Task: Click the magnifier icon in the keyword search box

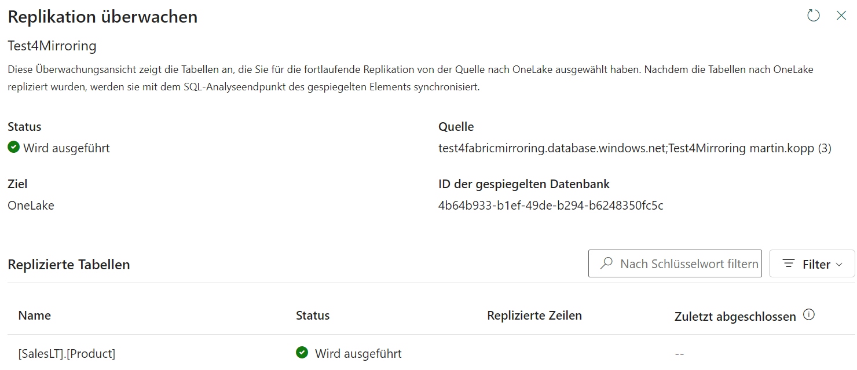Action: pyautogui.click(x=605, y=263)
